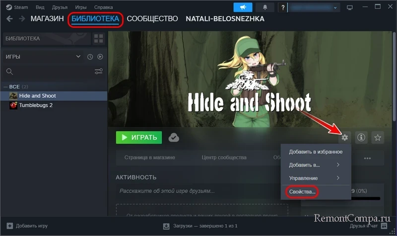
Task: Open the game info icon
Action: pos(361,138)
